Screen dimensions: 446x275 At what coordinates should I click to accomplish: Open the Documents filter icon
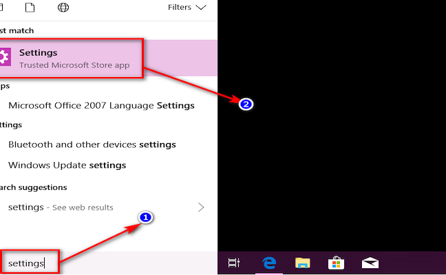(30, 8)
